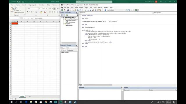The height and width of the screenshot is (104, 186).
Task: Apply the red Font Color swatch
Action: coord(45,12)
